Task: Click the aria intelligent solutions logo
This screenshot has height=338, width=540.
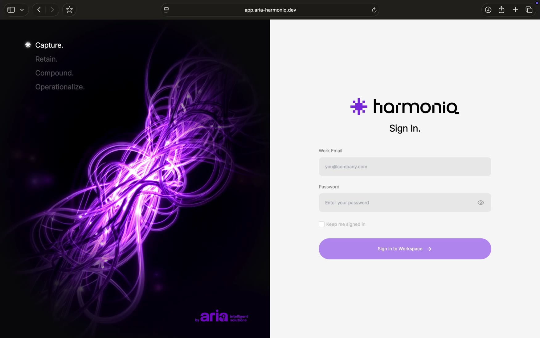Action: pos(222,316)
